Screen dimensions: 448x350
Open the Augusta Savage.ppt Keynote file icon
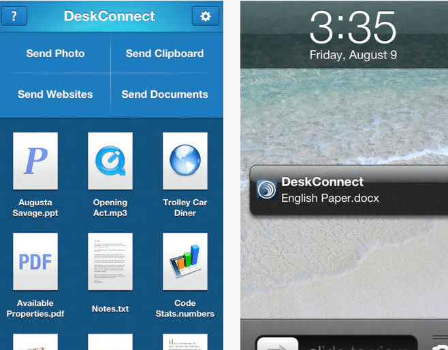[x=35, y=161]
